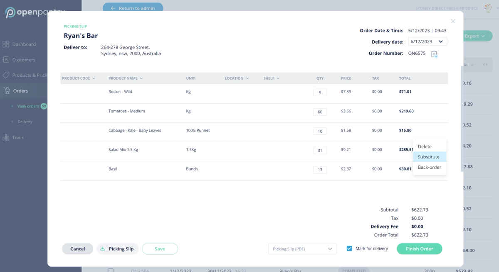The width and height of the screenshot is (499, 272).
Task: Click the 59 badge on View orders
Action: 44,106
